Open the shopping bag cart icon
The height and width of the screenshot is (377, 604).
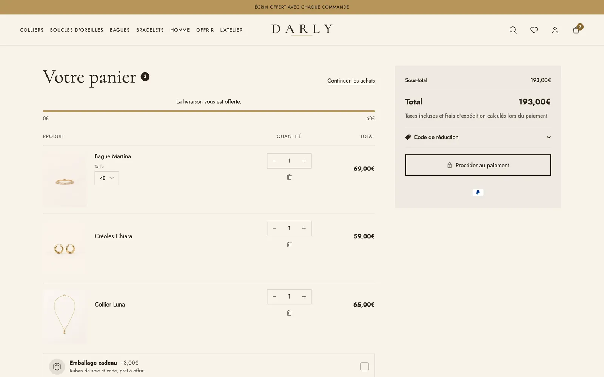[x=576, y=30]
